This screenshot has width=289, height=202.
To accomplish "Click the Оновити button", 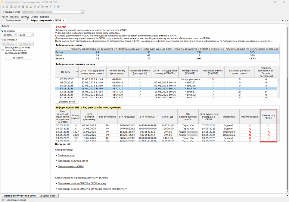I will [18, 58].
